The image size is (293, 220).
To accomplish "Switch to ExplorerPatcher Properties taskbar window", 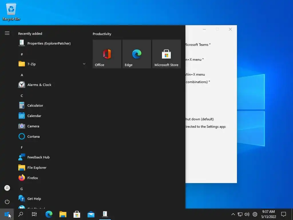I will click(x=105, y=214).
